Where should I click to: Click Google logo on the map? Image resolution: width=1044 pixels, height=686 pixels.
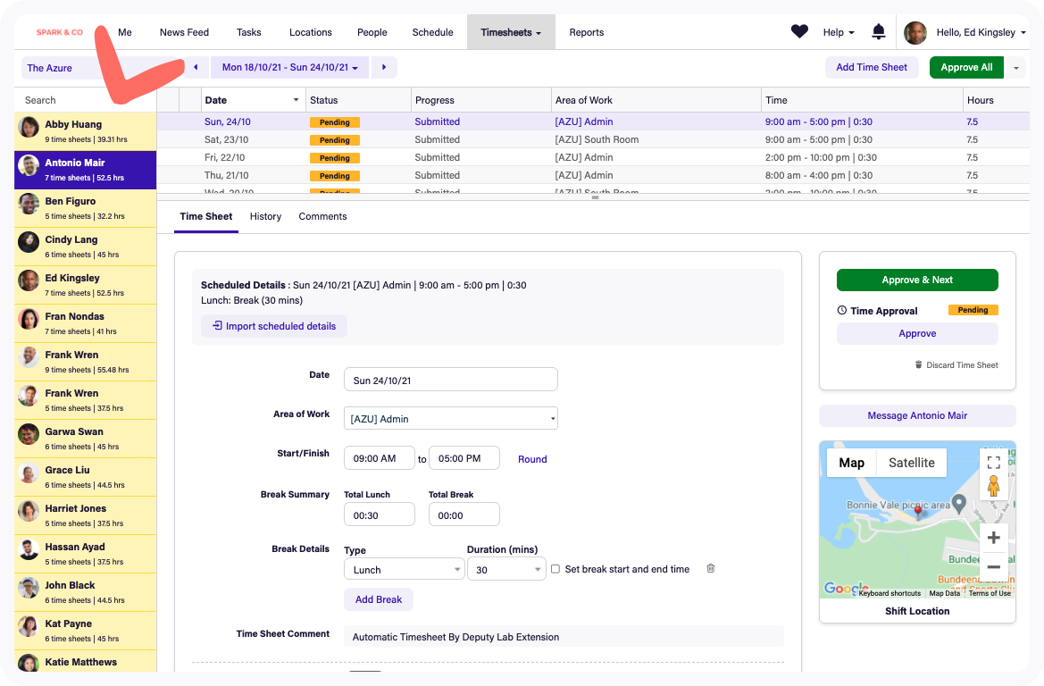coord(846,588)
